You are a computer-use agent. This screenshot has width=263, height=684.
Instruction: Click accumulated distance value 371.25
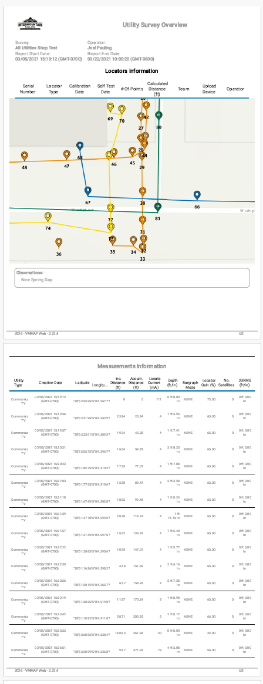click(139, 650)
